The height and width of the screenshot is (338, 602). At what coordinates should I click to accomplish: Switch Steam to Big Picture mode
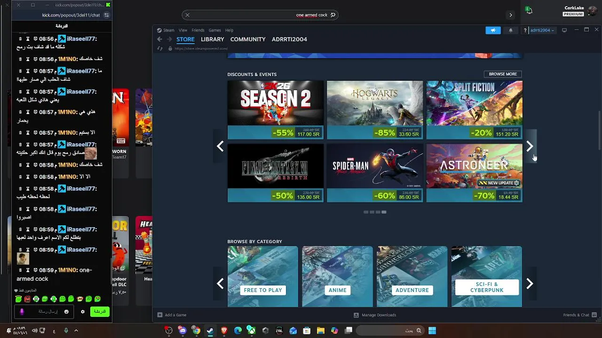click(x=564, y=30)
